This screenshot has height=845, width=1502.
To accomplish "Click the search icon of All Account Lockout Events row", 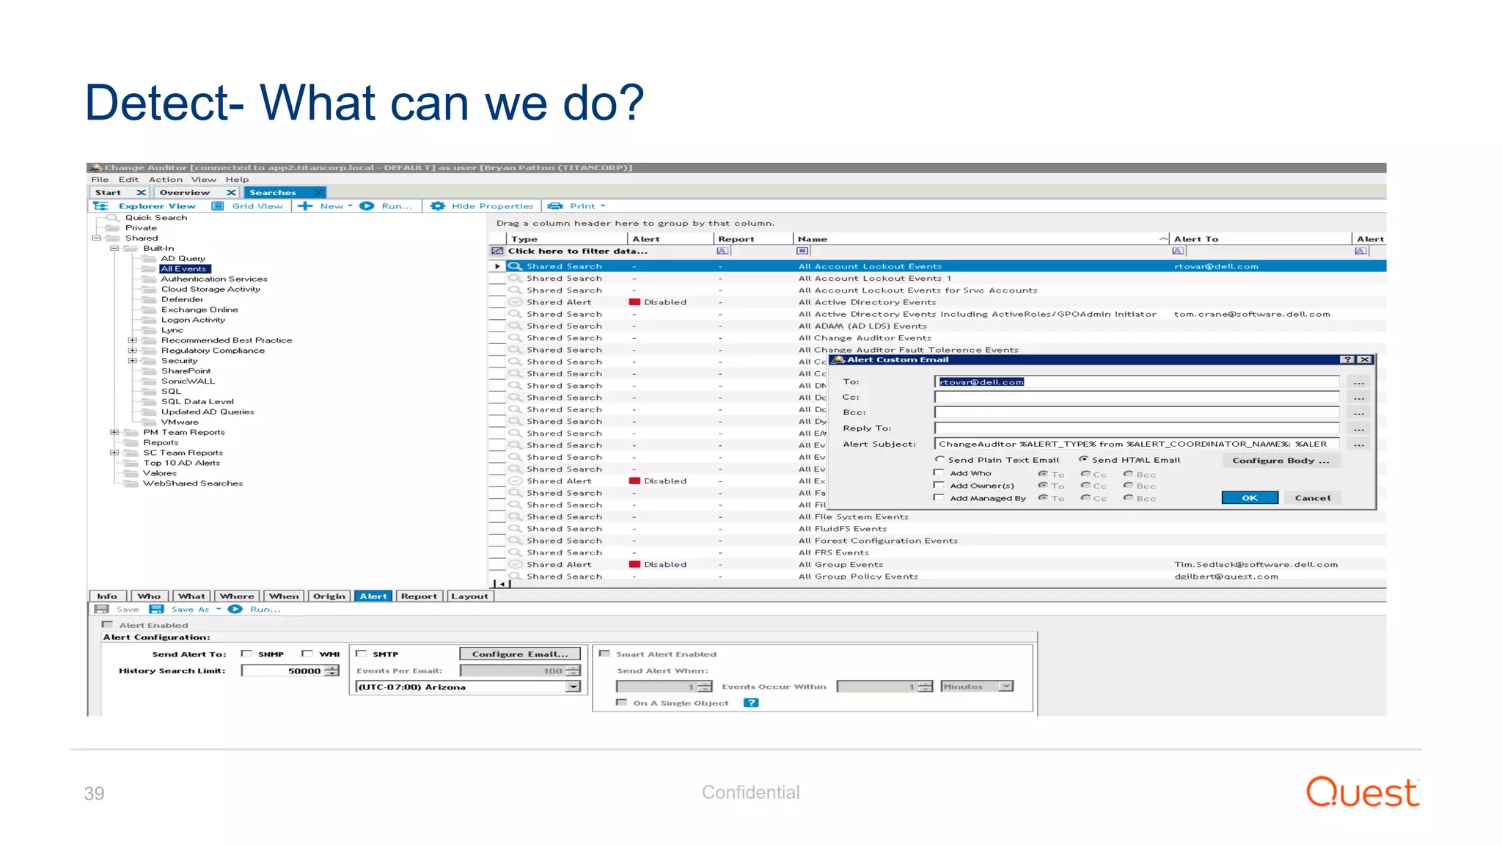I will tap(515, 266).
